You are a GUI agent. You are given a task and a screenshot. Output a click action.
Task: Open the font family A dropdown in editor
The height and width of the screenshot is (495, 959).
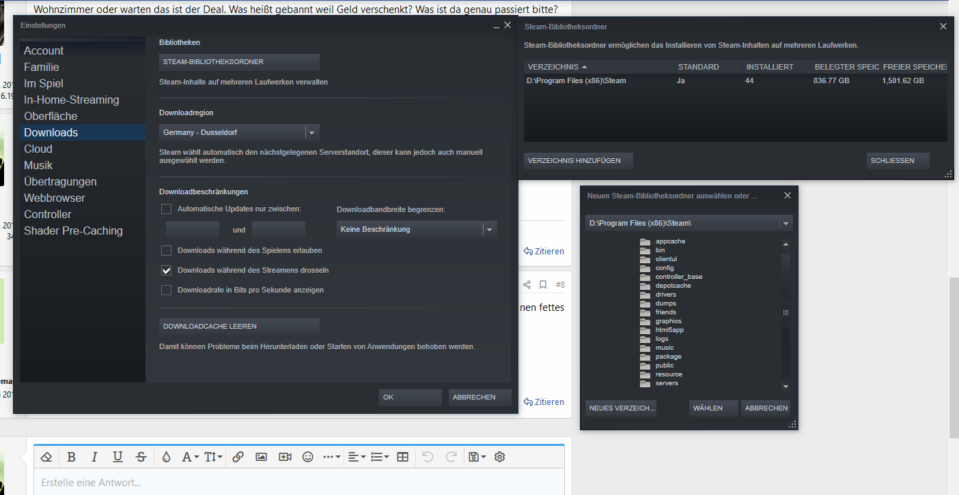(x=190, y=457)
